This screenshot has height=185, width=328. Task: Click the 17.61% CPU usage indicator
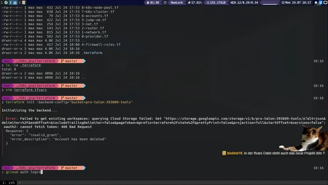[x=194, y=3]
